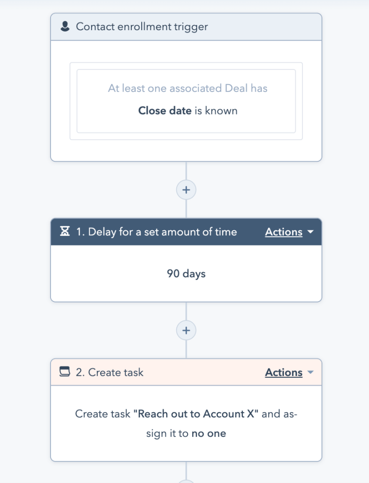Expand the dropdown caret on the delay step
The height and width of the screenshot is (483, 369).
click(x=310, y=232)
